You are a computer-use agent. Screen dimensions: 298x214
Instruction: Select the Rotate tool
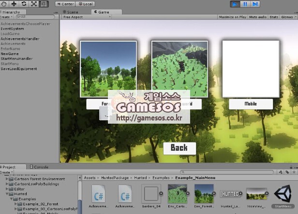pos(24,4)
